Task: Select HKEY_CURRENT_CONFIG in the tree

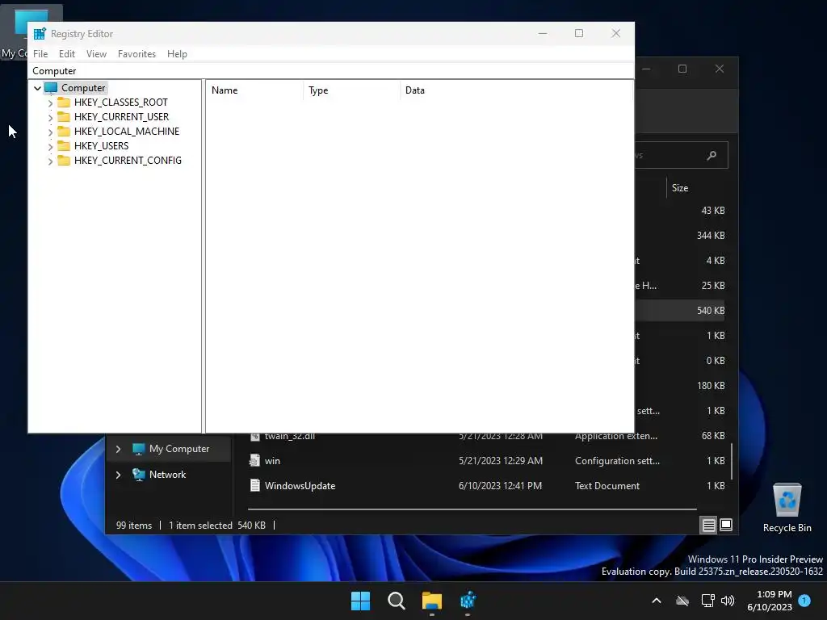Action: [128, 161]
